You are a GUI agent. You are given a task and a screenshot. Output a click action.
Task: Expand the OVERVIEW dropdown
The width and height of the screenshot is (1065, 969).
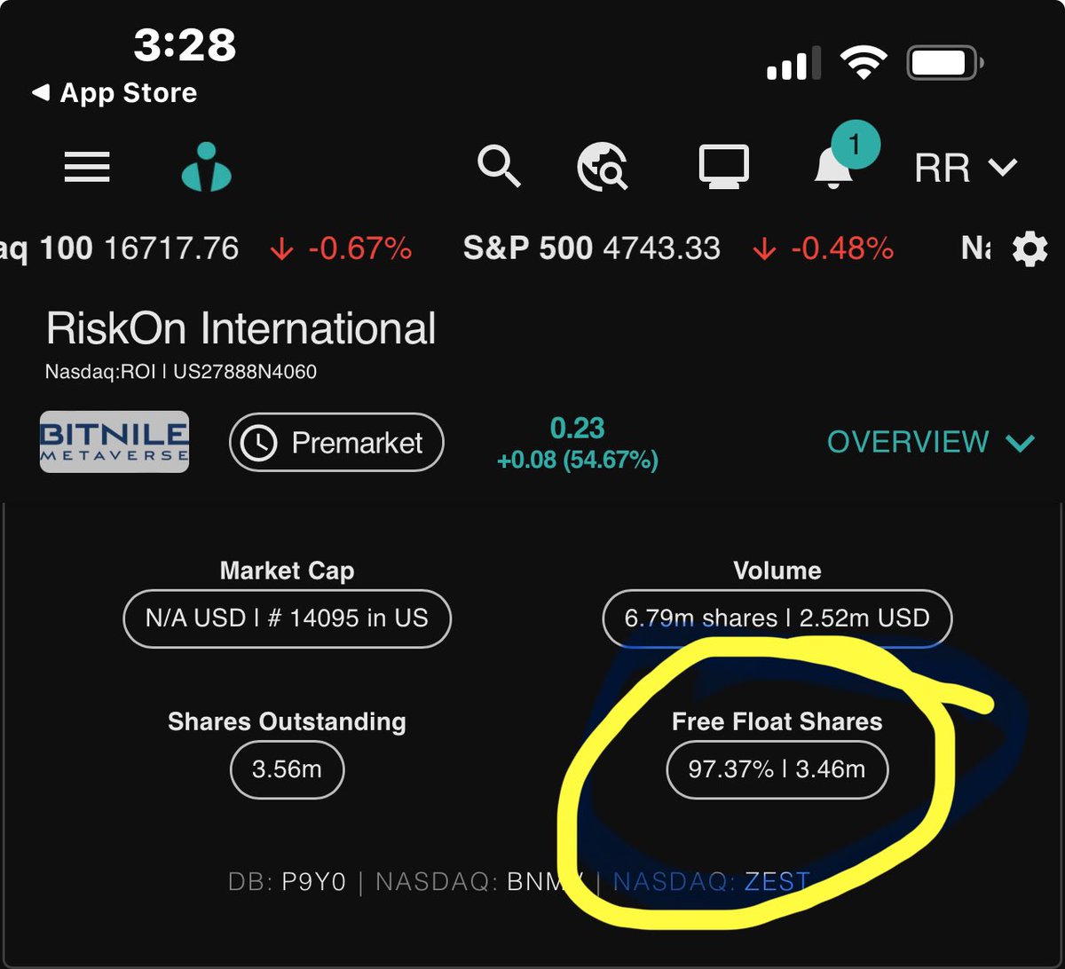tap(930, 442)
